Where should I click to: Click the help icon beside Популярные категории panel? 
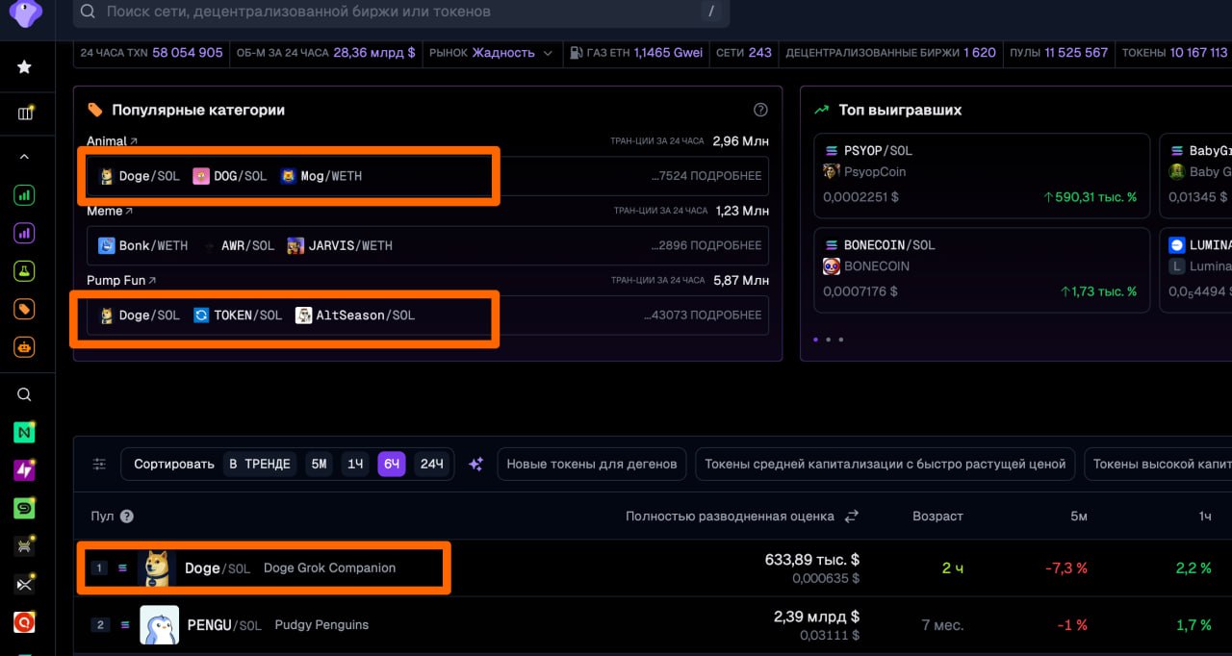[760, 110]
